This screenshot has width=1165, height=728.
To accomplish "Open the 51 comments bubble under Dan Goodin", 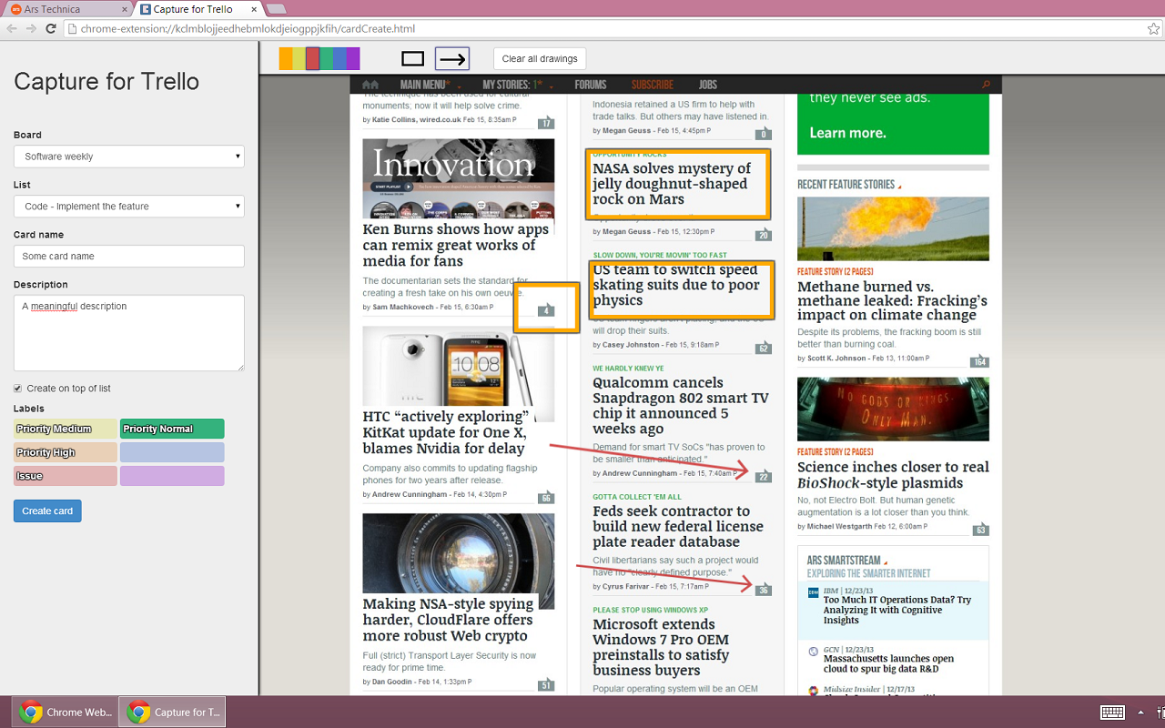I will [546, 684].
